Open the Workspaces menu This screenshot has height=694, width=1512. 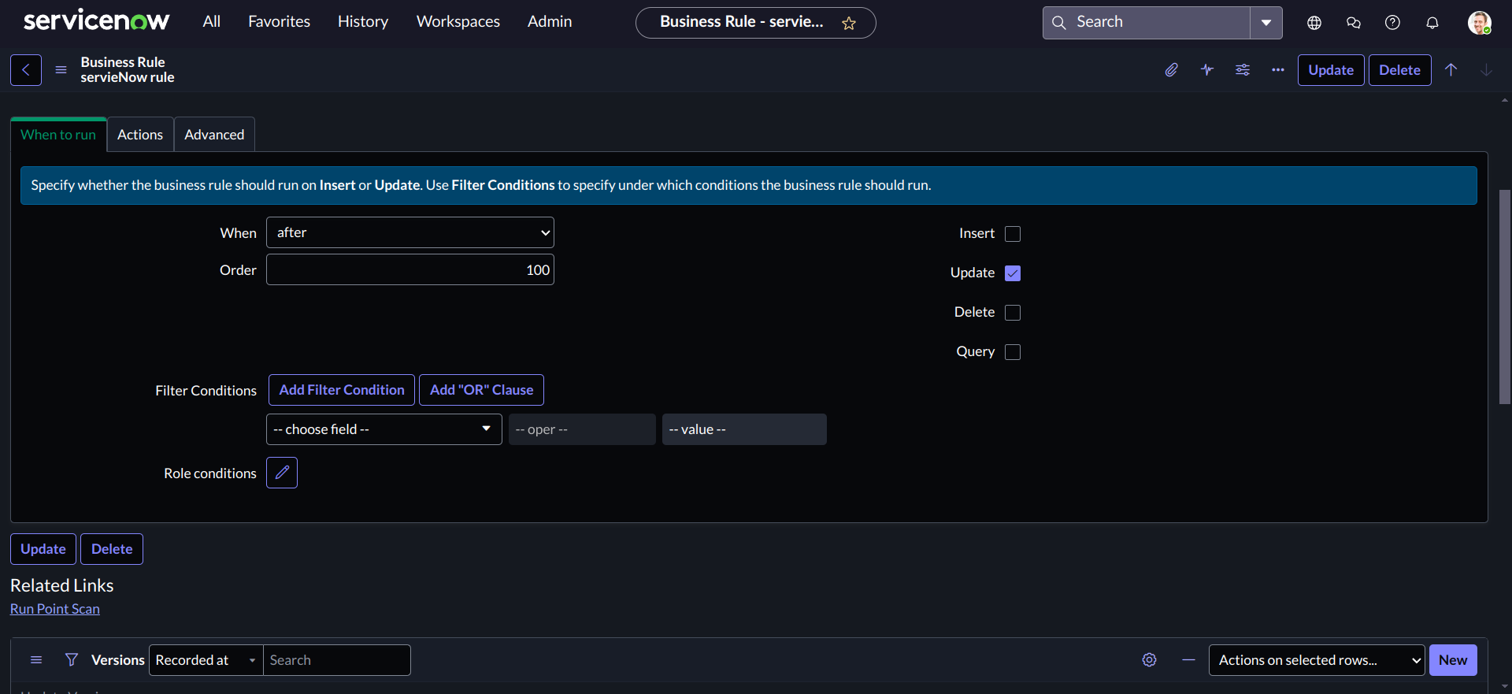coord(458,22)
